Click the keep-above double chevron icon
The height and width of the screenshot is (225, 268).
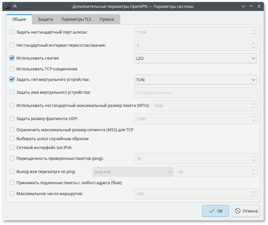click(x=15, y=6)
